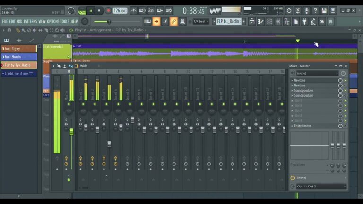Click the master pitch knob
This screenshot has width=363, height=204.
pyautogui.click(x=85, y=22)
